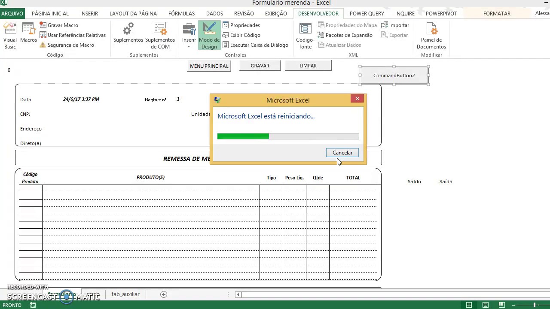Open Painel de Documentos
The width and height of the screenshot is (550, 309).
click(x=431, y=36)
